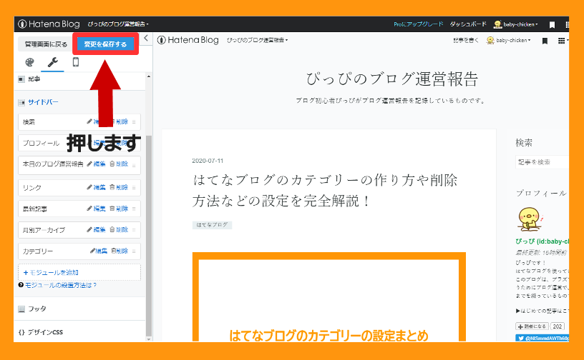
Task: Click 管理画面に戻る button
Action: 46,44
